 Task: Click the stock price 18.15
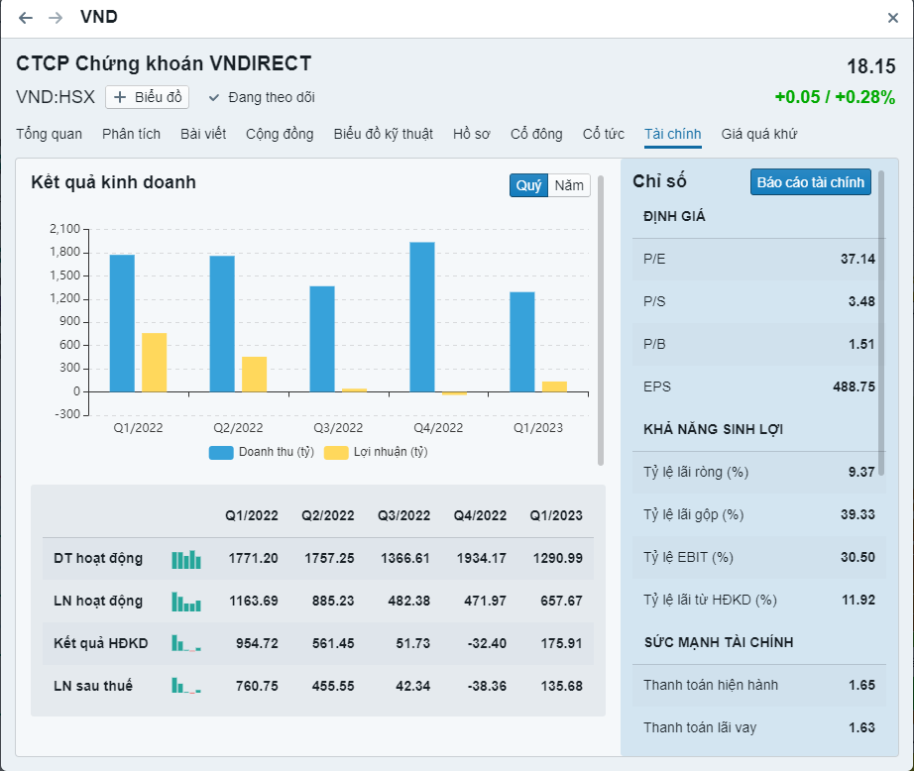tap(870, 66)
